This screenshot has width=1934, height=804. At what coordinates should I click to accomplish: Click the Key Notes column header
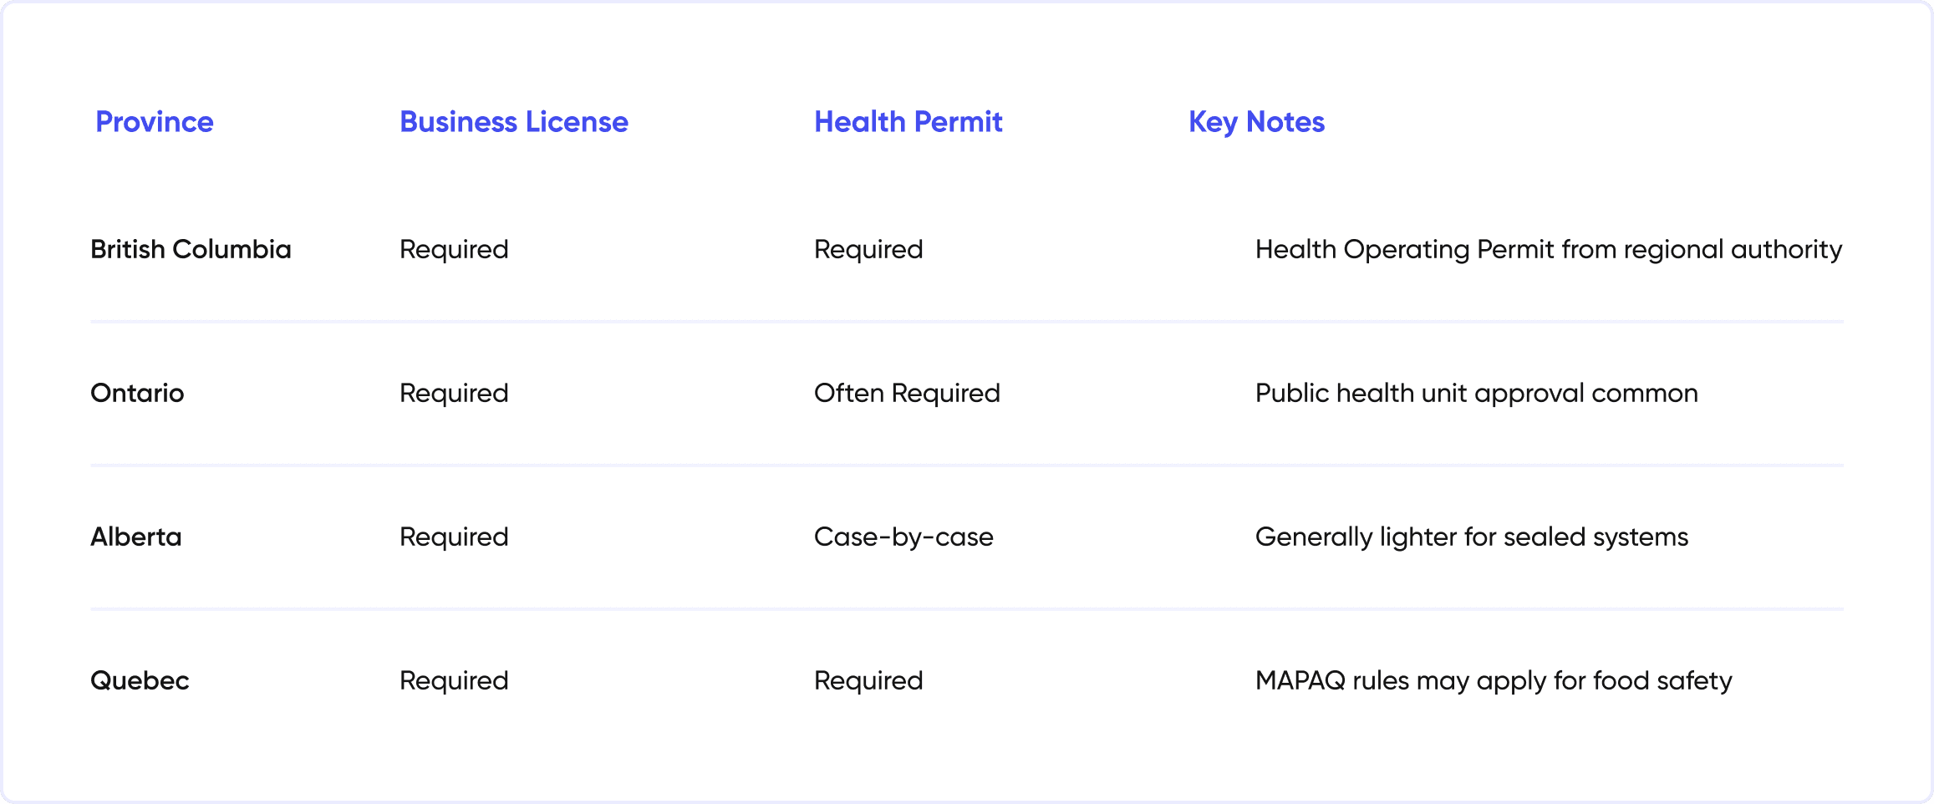(x=1257, y=123)
